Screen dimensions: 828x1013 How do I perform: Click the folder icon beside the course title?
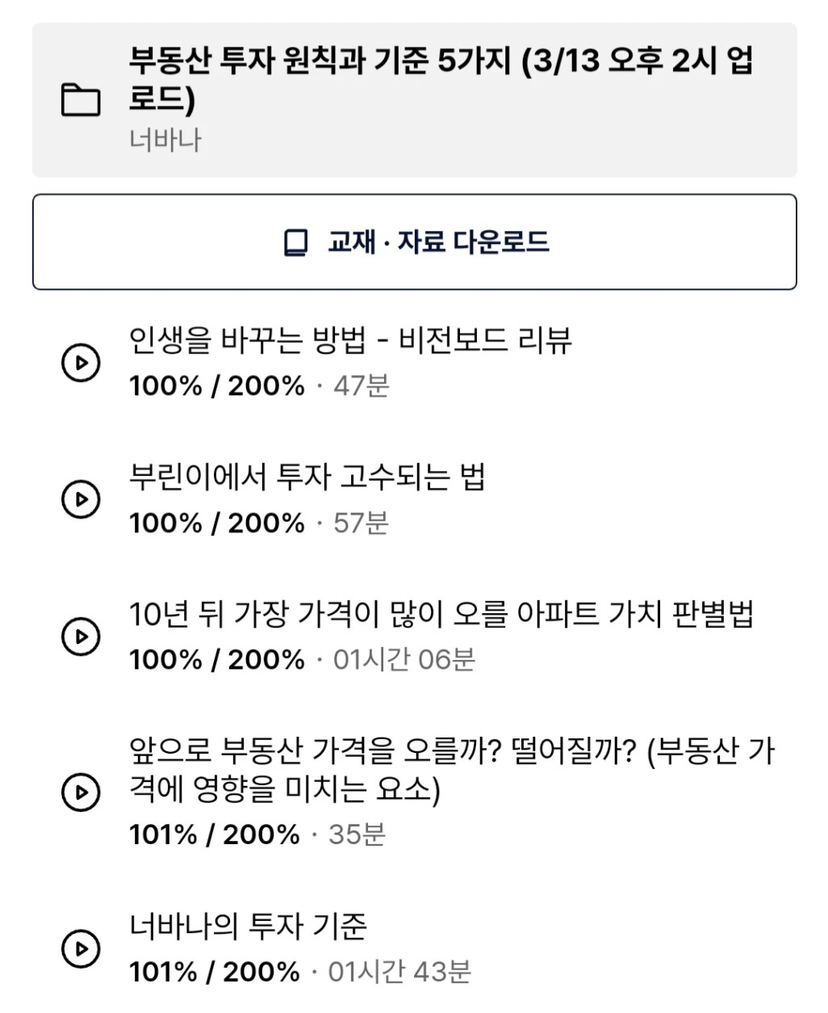coord(81,100)
